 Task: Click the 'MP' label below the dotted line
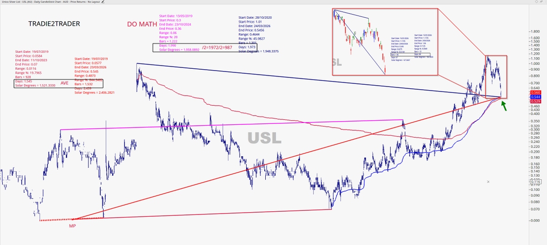(72, 226)
